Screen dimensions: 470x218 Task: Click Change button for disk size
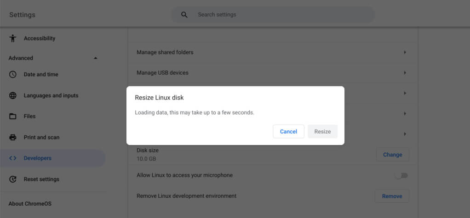392,155
